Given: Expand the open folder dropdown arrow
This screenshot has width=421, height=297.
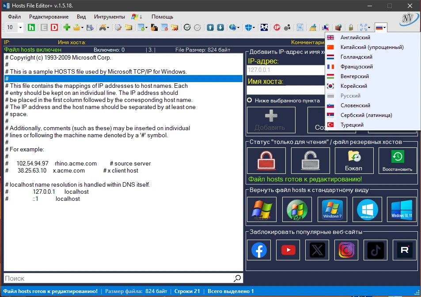Looking at the screenshot, I should (82, 27).
